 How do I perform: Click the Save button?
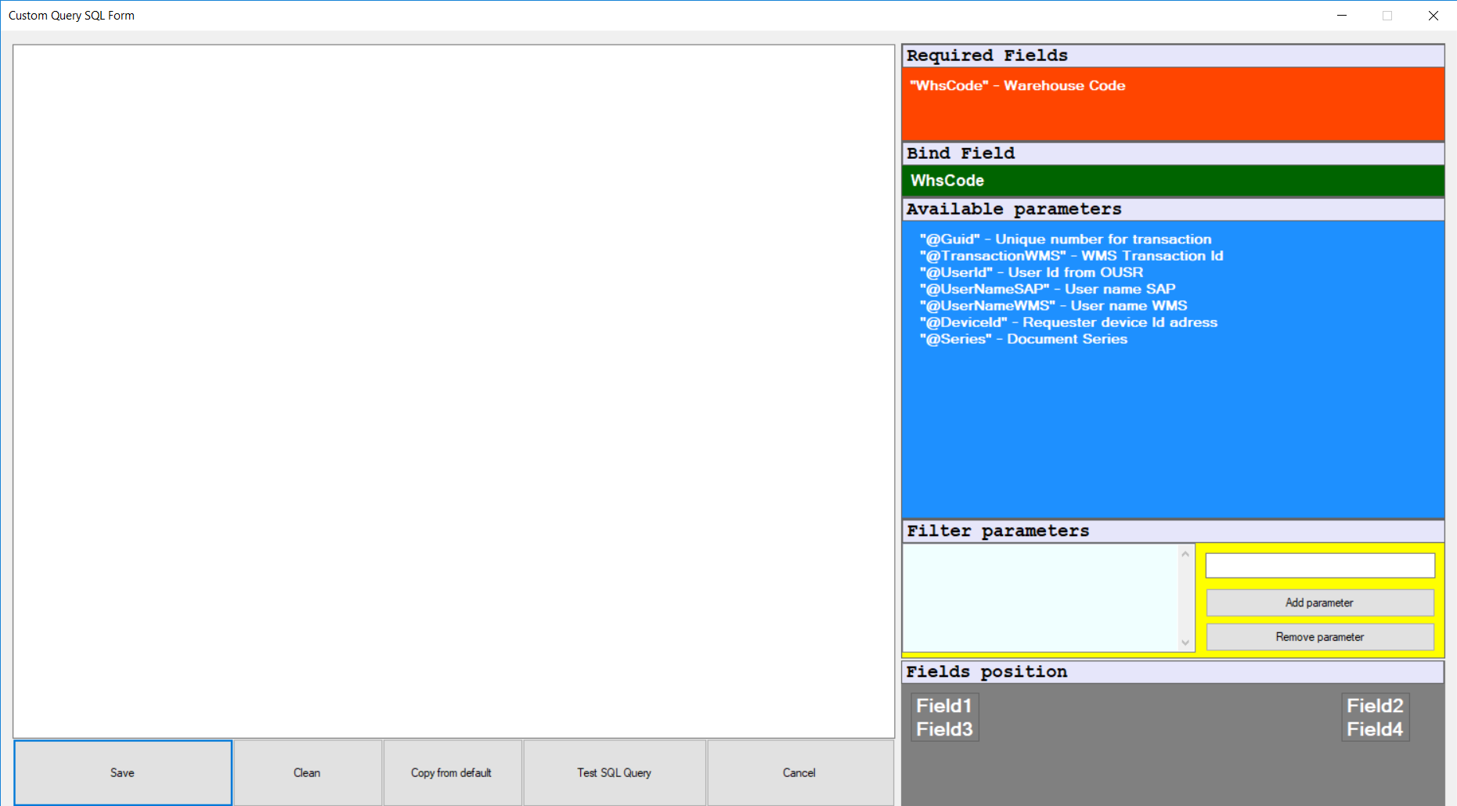pos(123,772)
